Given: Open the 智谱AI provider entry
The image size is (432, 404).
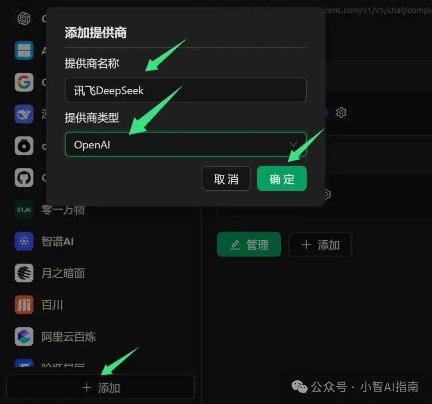Looking at the screenshot, I should (44, 242).
